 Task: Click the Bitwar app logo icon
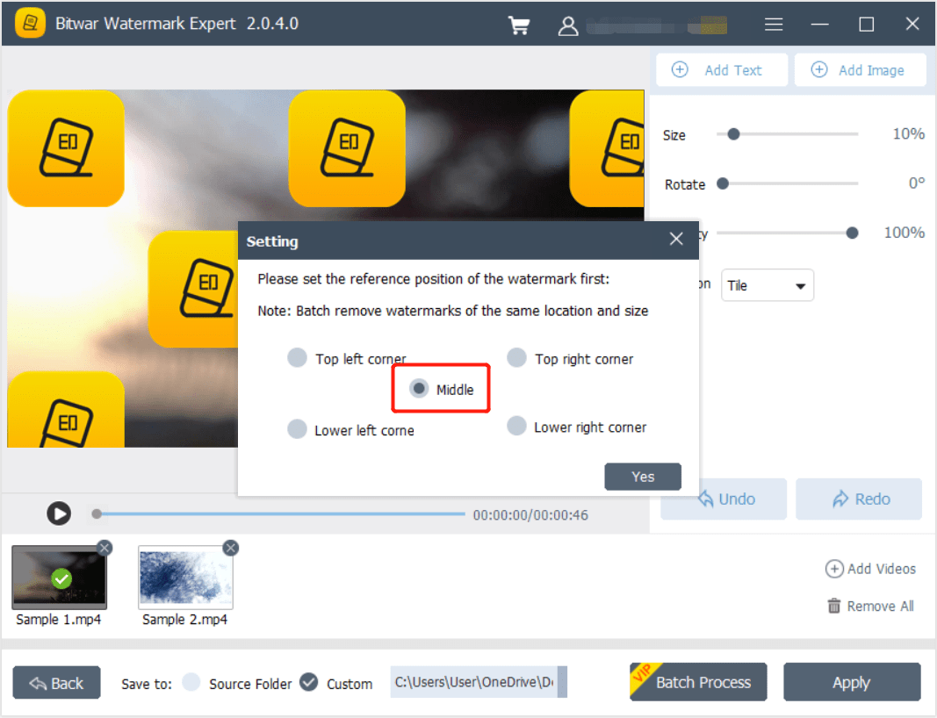click(x=30, y=24)
